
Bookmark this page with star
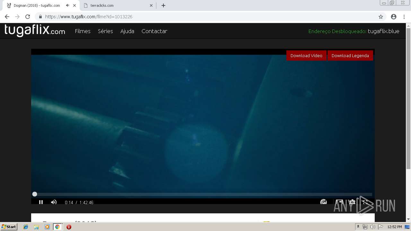coord(381,17)
